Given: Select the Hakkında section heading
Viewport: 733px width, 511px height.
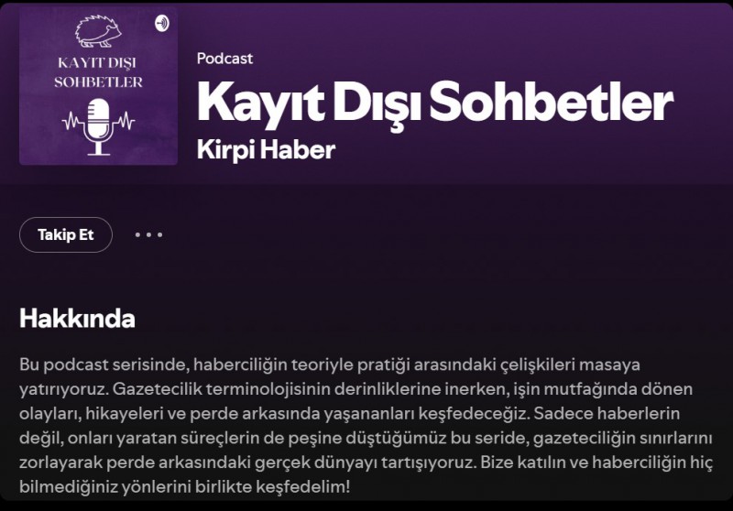Looking at the screenshot, I should (77, 319).
